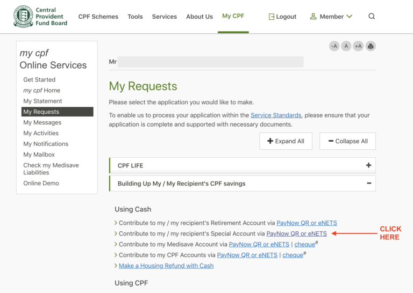The height and width of the screenshot is (293, 413).
Task: Click Medisave Account cheque link
Action: 305,244
